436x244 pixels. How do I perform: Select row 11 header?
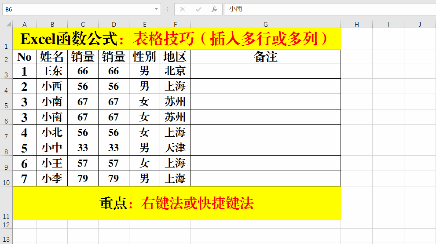click(x=6, y=204)
